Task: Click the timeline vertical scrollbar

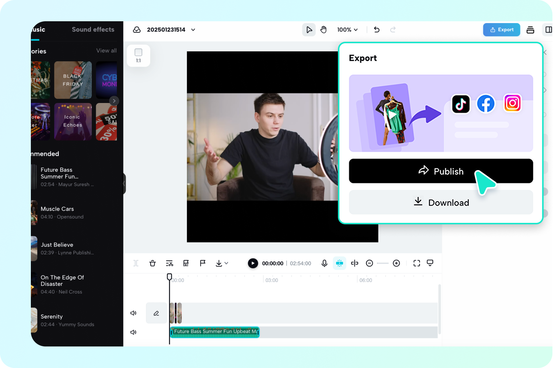Action: click(x=439, y=309)
